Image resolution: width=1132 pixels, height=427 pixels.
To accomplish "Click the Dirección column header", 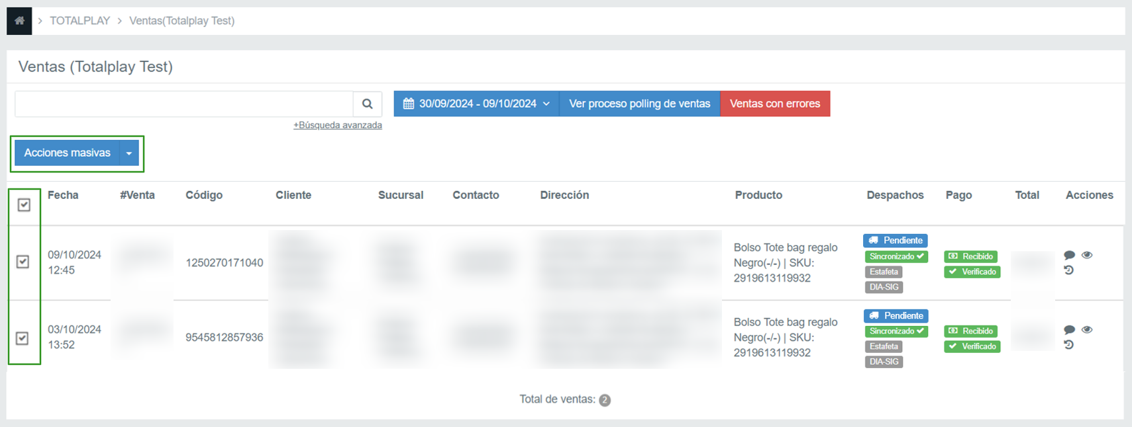I will click(564, 195).
